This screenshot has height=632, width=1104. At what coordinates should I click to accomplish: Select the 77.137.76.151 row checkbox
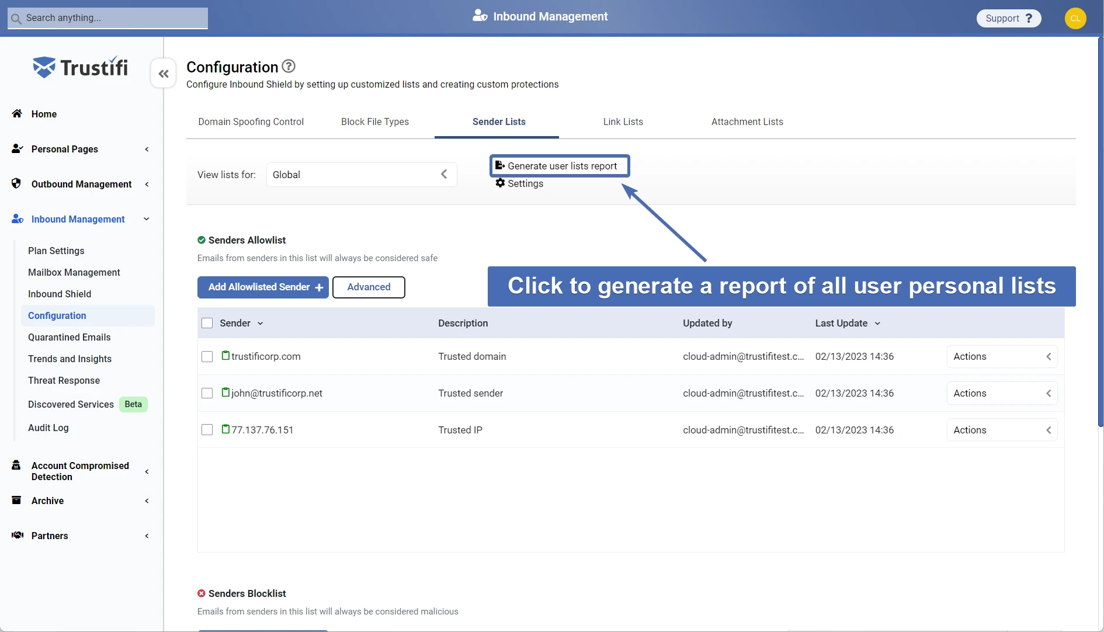207,430
